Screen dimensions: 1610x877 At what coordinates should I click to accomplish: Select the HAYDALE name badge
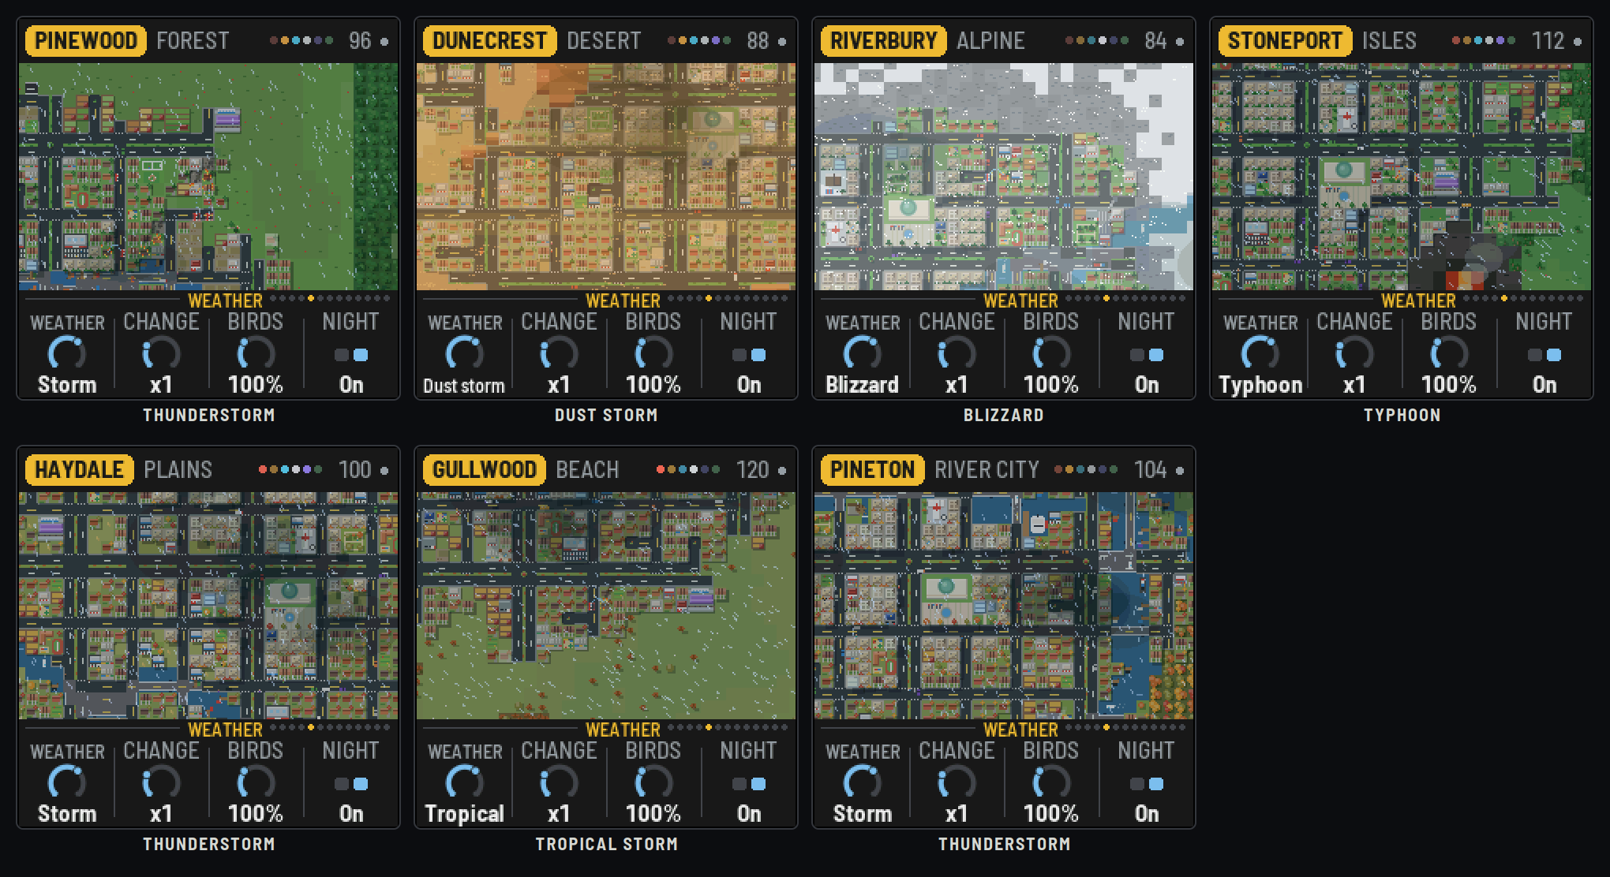[x=79, y=469]
